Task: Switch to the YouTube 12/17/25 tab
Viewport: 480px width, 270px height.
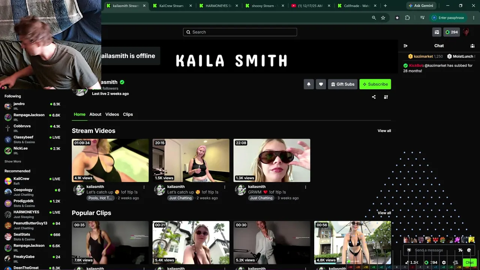Action: 311,6
